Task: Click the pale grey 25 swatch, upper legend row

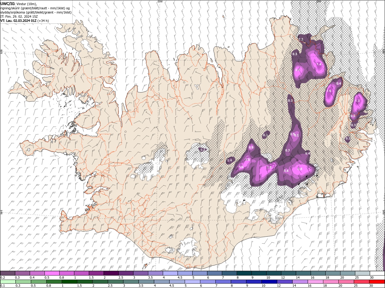Action: tap(362, 273)
